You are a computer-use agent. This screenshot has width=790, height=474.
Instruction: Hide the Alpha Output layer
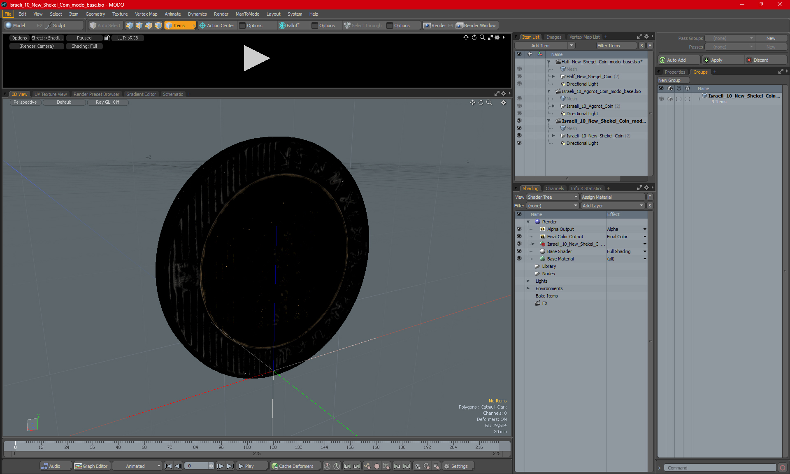coord(519,229)
